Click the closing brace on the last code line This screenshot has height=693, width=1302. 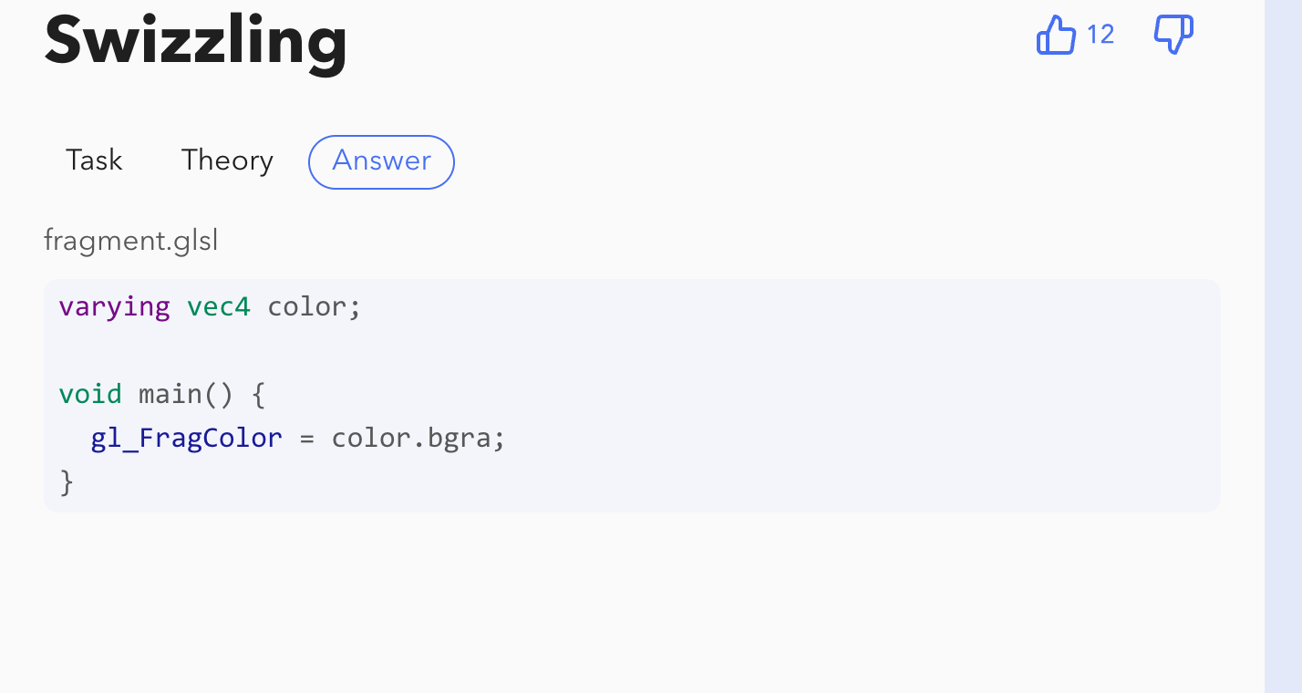(67, 482)
